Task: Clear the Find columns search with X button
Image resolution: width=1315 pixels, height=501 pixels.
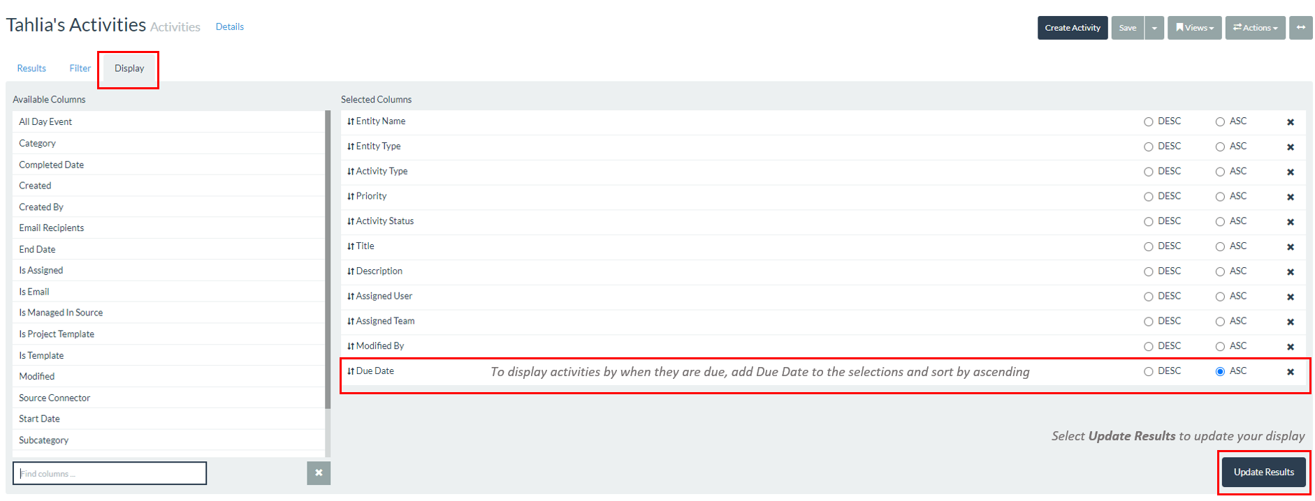Action: tap(319, 473)
